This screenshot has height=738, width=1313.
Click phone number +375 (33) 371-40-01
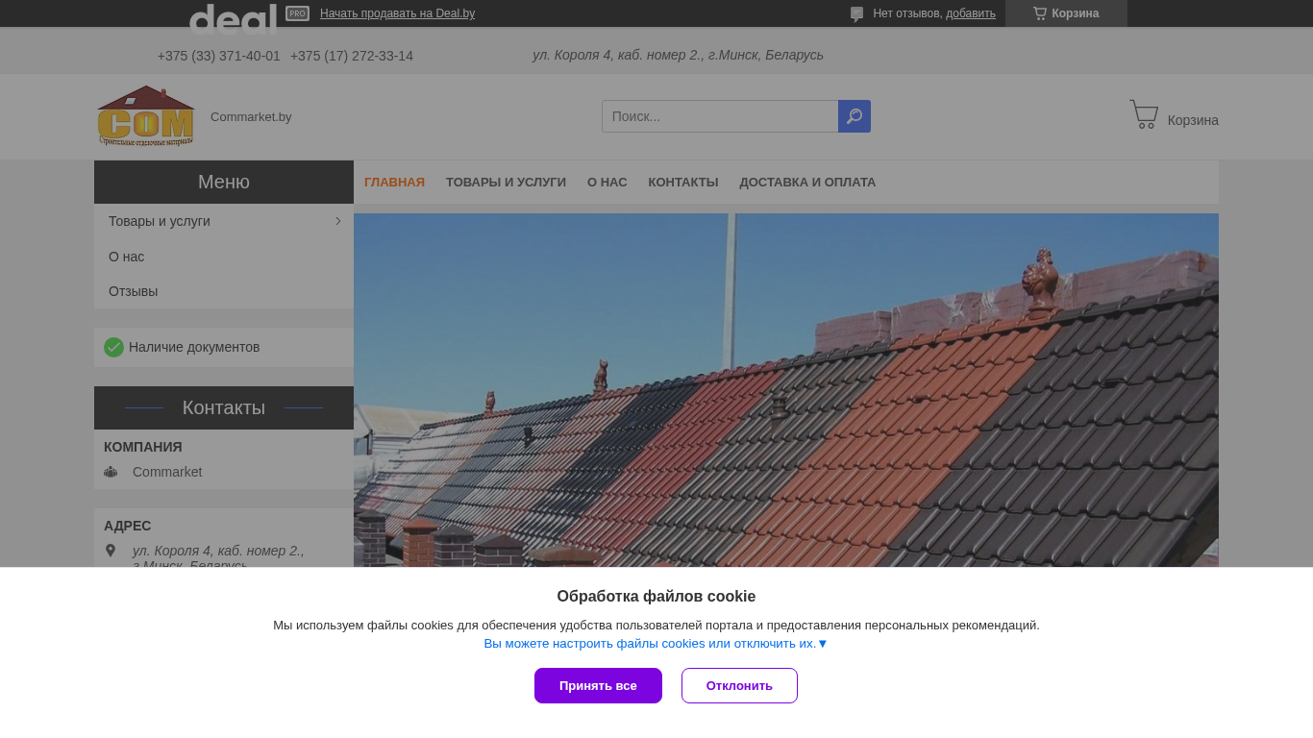click(x=219, y=56)
